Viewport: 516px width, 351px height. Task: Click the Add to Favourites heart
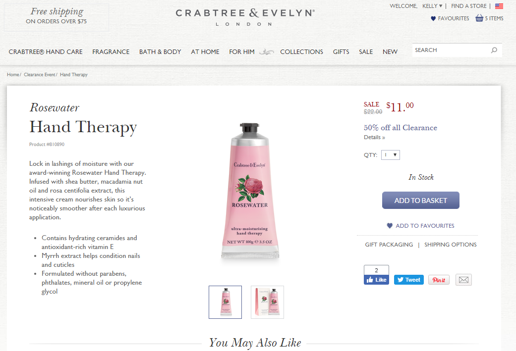point(390,226)
